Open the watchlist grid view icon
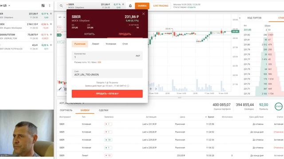This screenshot has height=159, width=284. point(43,6)
